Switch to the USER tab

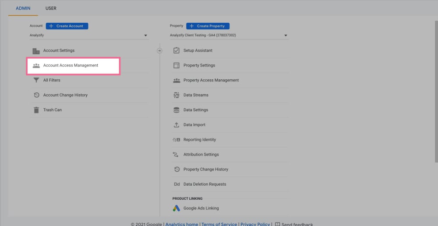click(51, 8)
